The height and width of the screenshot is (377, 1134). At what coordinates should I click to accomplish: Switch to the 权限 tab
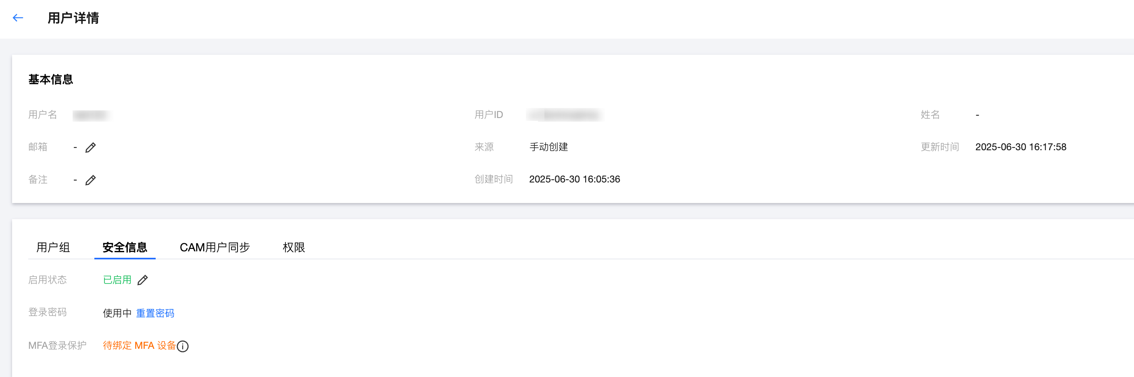(294, 247)
